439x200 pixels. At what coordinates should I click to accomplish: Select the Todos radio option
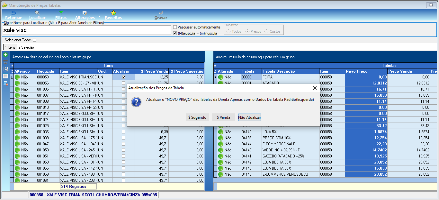(x=229, y=31)
